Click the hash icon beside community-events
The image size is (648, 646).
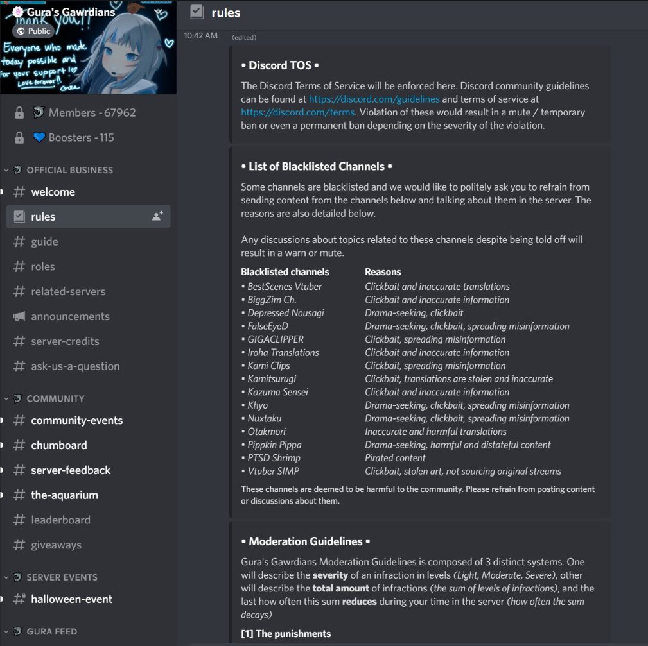pos(19,420)
